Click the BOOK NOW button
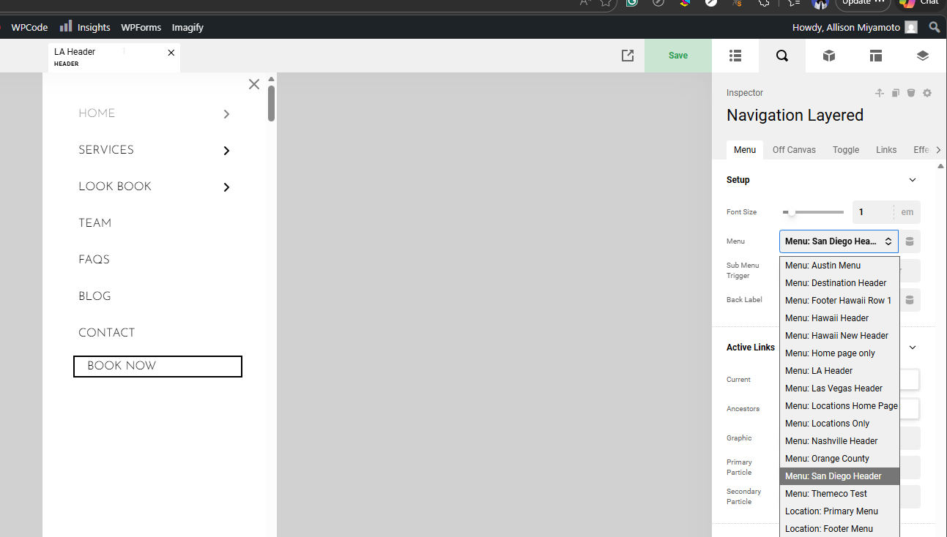Image resolution: width=947 pixels, height=537 pixels. click(x=157, y=367)
